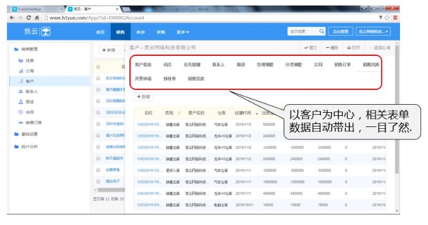The width and height of the screenshot is (428, 225).
Task: Click the down arrow of the detail scrollbar
Action: [397, 211]
